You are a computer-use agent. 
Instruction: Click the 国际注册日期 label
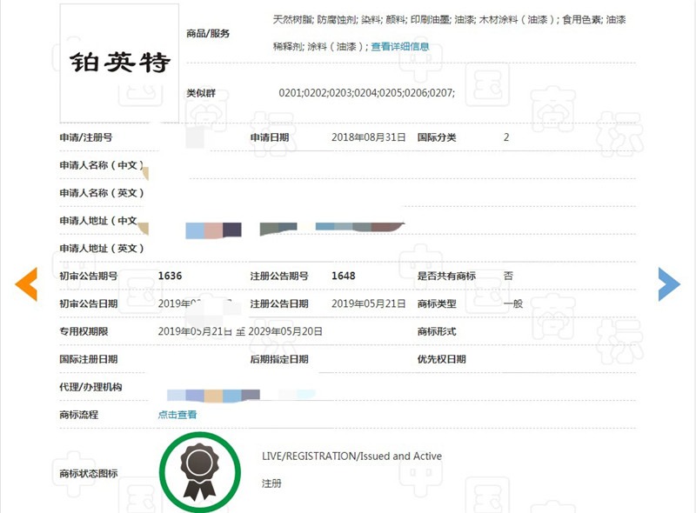[x=89, y=359]
